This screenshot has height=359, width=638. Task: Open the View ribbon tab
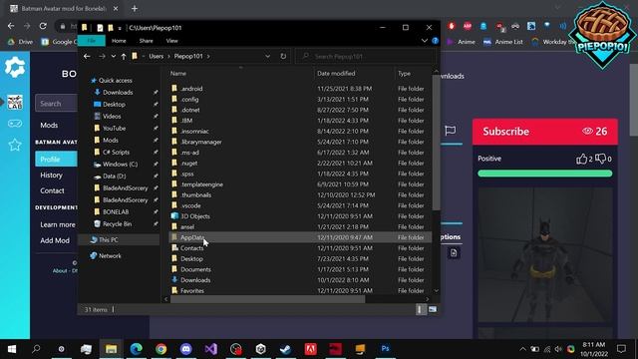coord(171,41)
